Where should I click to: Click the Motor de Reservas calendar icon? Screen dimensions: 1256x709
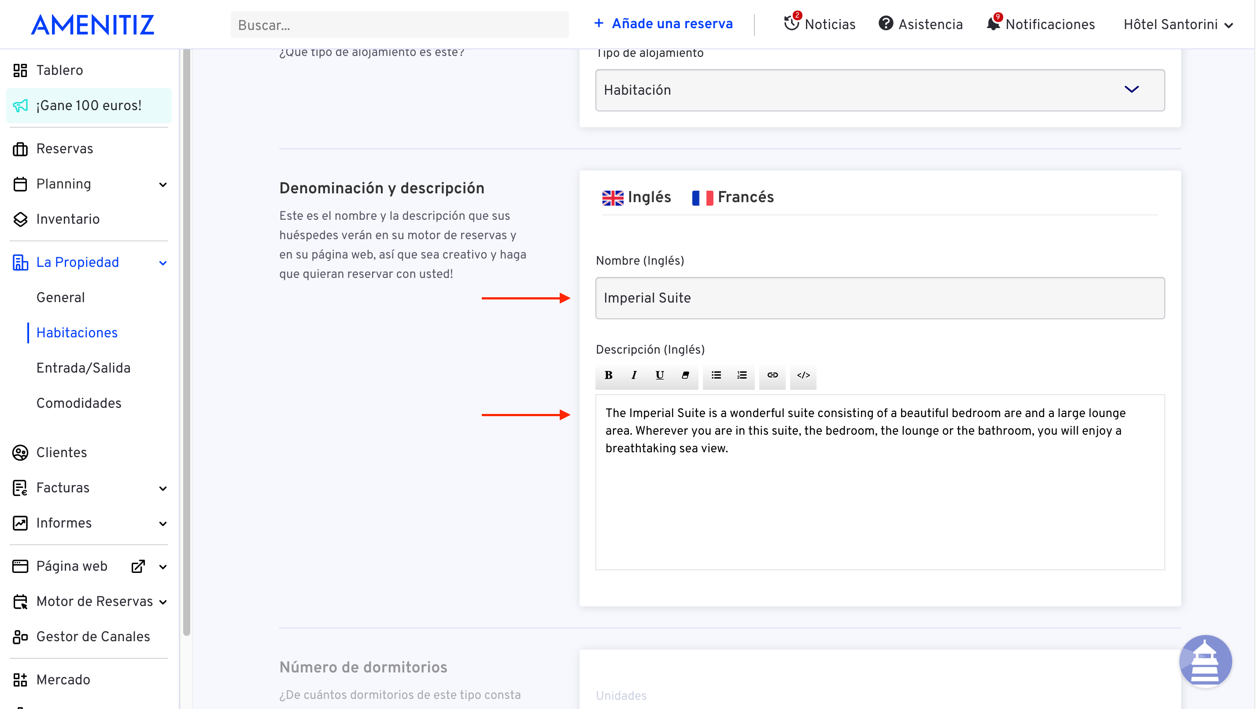[x=20, y=602]
